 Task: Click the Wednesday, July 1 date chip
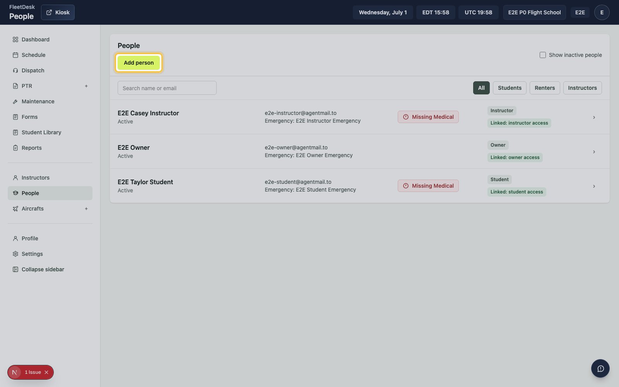(x=383, y=12)
